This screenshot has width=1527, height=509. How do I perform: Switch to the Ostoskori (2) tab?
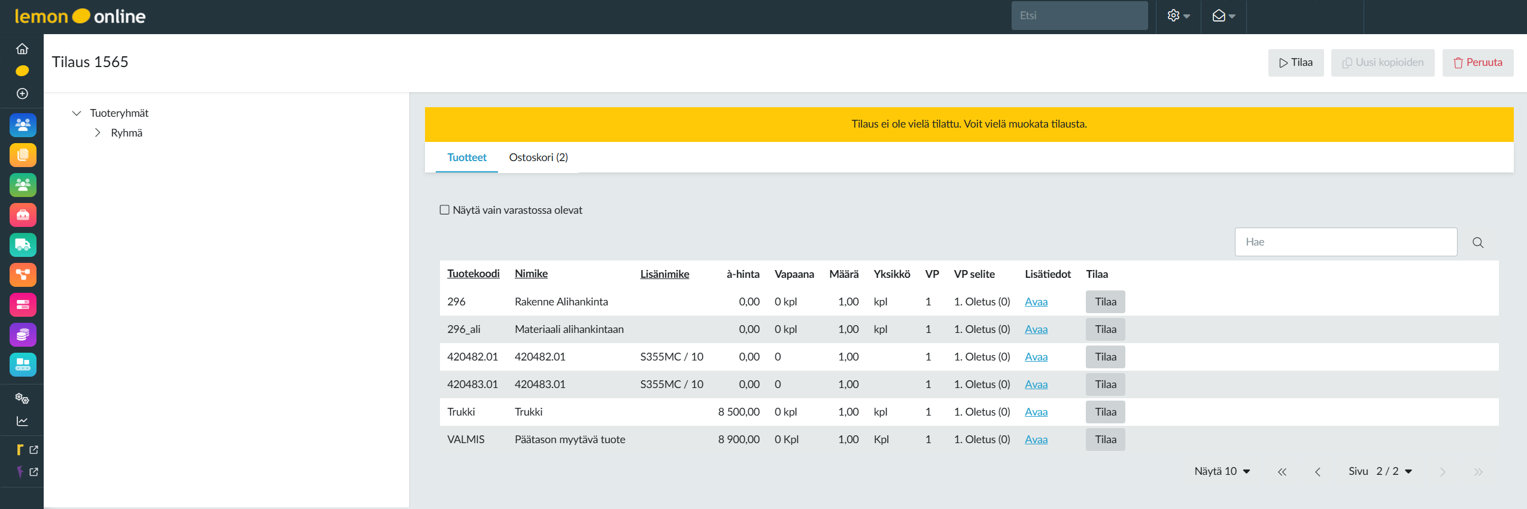[x=538, y=157]
